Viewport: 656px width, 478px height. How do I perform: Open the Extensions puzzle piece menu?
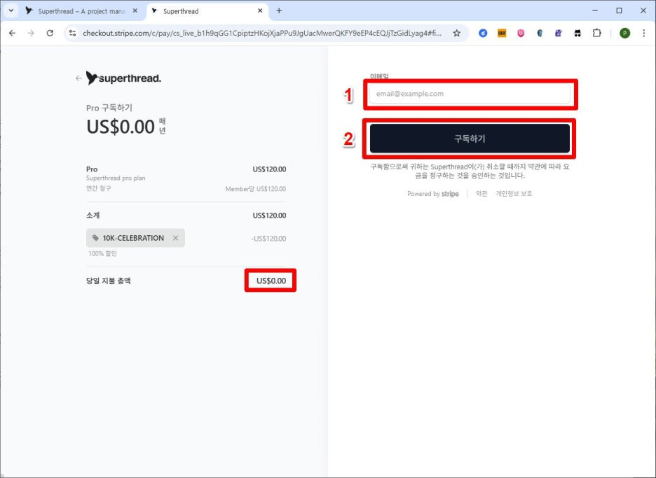[596, 33]
